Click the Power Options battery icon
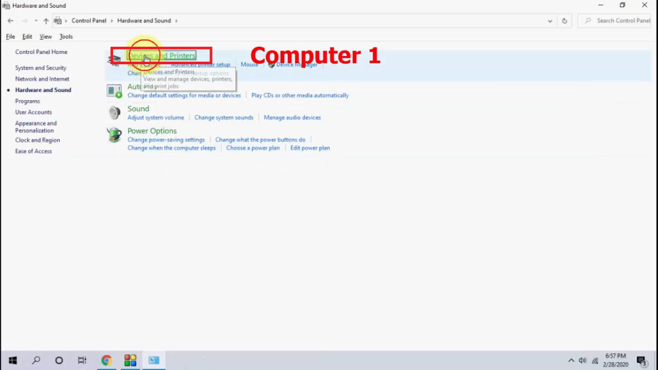This screenshot has height=370, width=658. tap(114, 134)
